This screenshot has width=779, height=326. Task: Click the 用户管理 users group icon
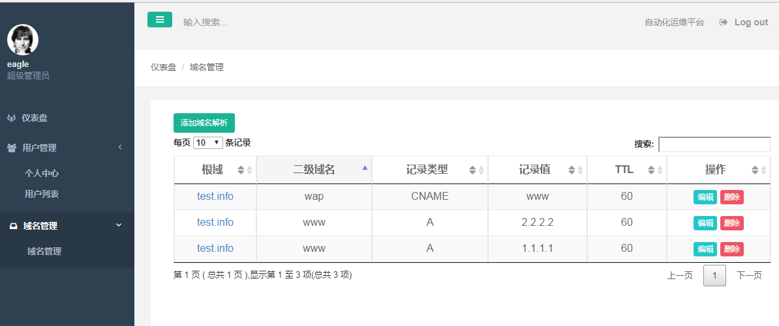(12, 148)
